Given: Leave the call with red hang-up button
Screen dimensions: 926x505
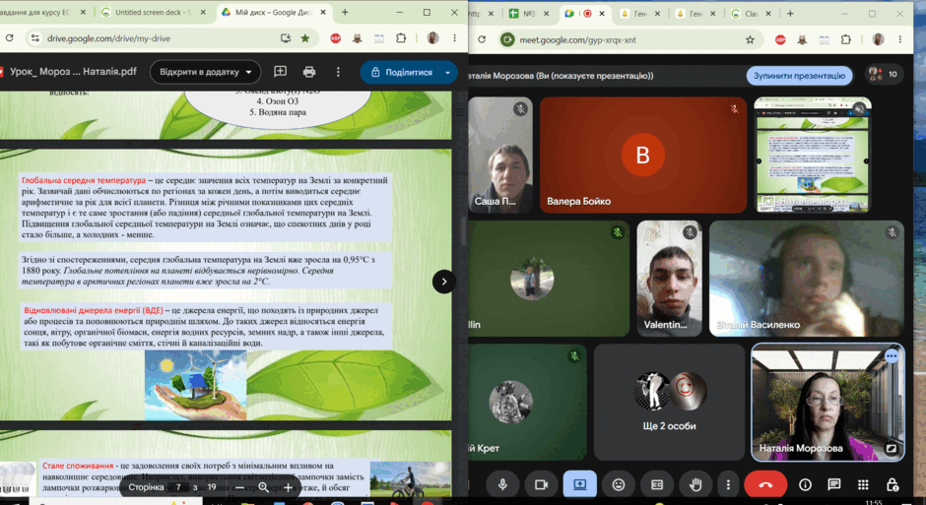Looking at the screenshot, I should 765,484.
